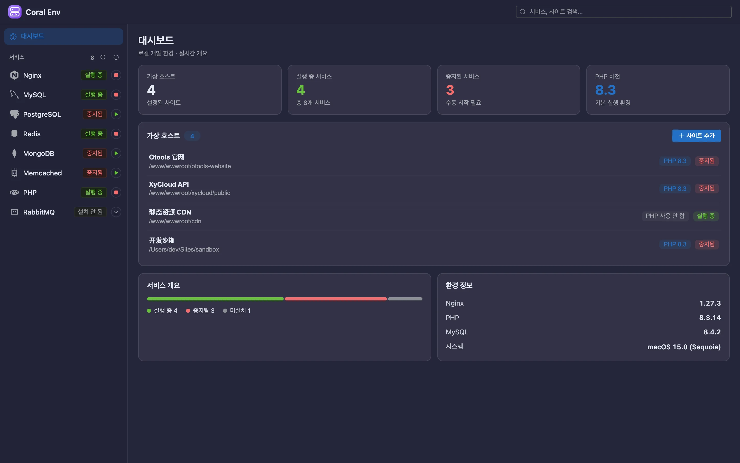Start the Memcached service
Screen dimensions: 740x463
[116, 173]
